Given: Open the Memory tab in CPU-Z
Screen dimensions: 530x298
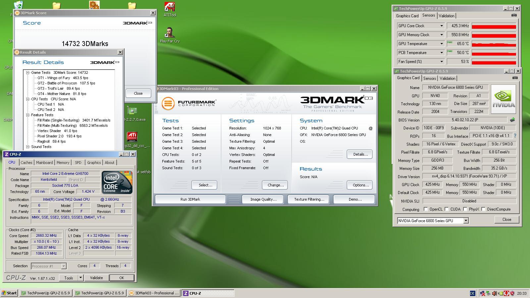Looking at the screenshot, I should [63, 163].
